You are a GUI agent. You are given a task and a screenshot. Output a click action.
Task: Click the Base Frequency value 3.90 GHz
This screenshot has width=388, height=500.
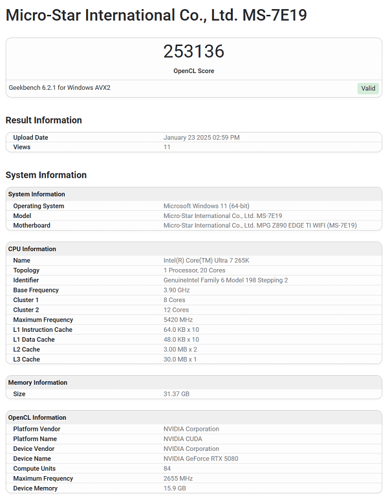click(177, 290)
